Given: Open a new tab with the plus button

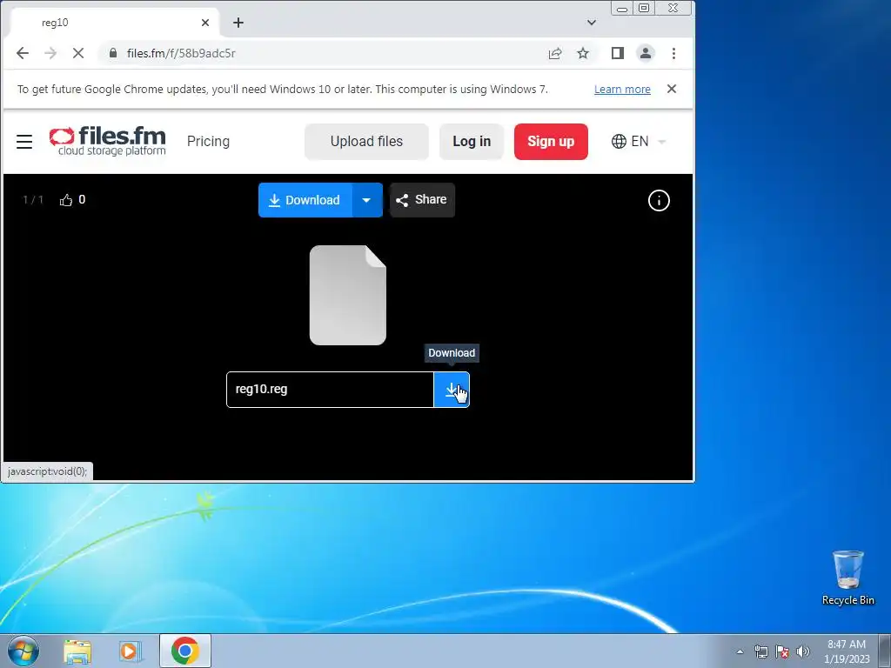Looking at the screenshot, I should [238, 23].
